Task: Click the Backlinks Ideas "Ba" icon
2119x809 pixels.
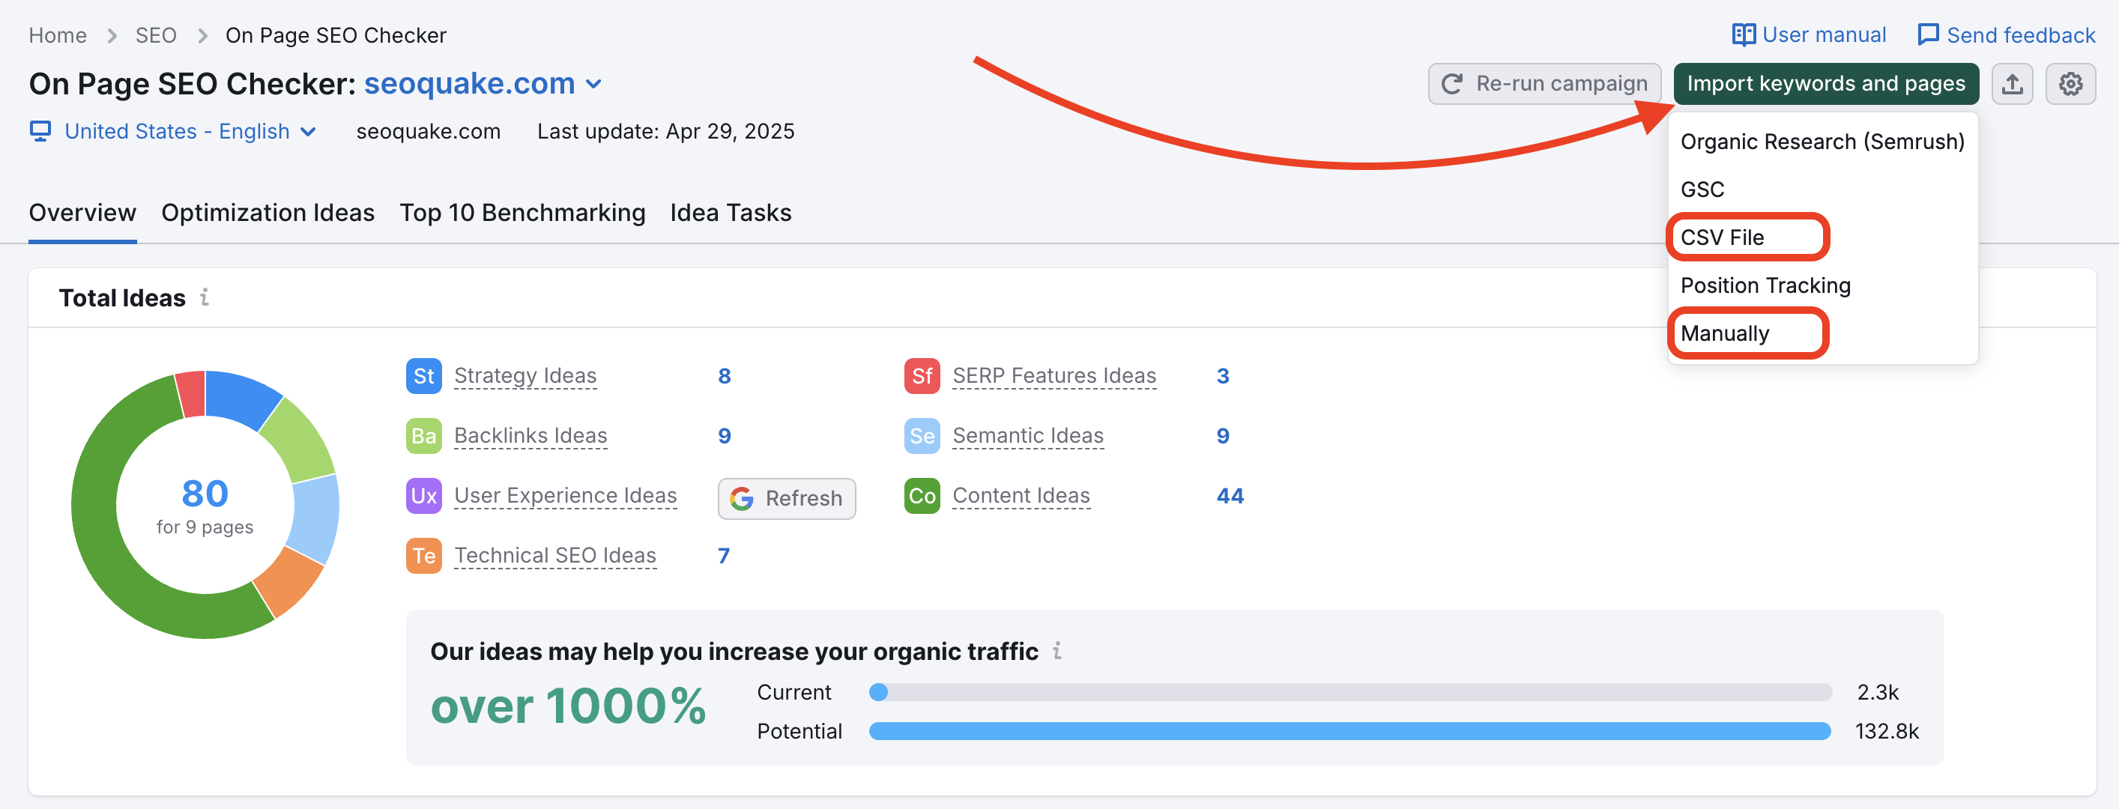Action: coord(423,436)
